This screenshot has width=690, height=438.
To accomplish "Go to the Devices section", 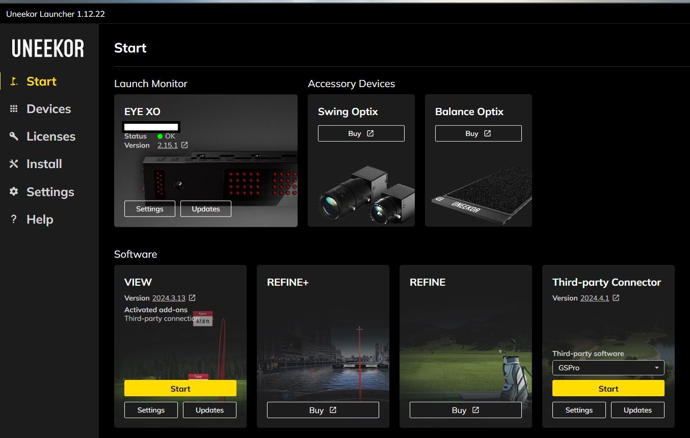I will (x=49, y=109).
